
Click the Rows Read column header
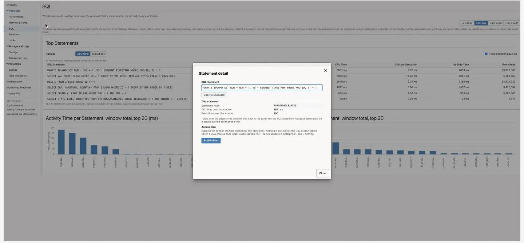[509, 64]
